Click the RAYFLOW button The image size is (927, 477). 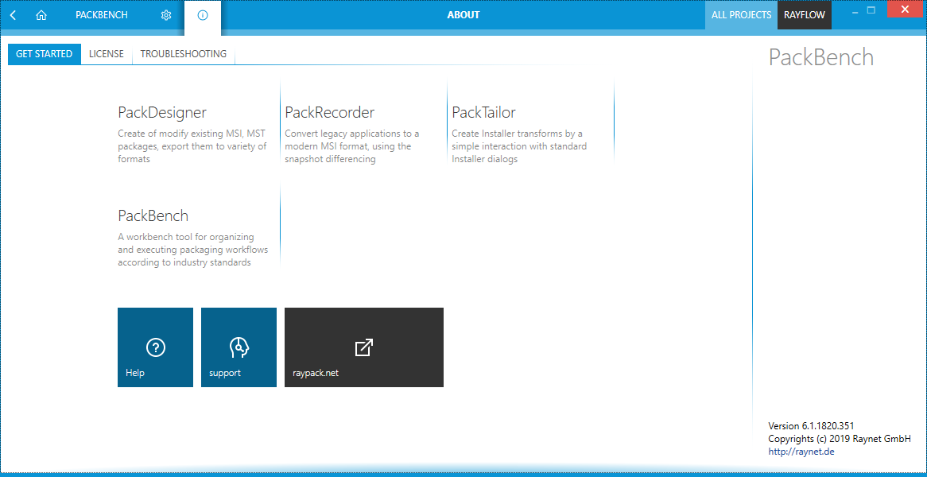coord(805,15)
